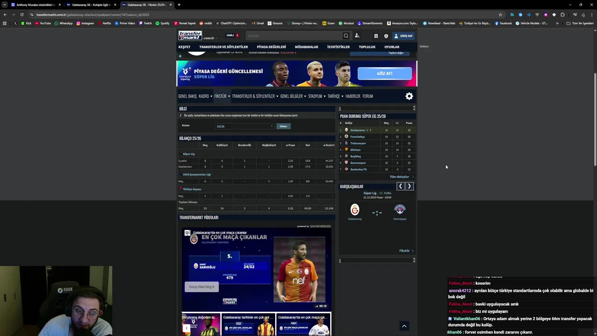Open the club Forum page

(368, 96)
